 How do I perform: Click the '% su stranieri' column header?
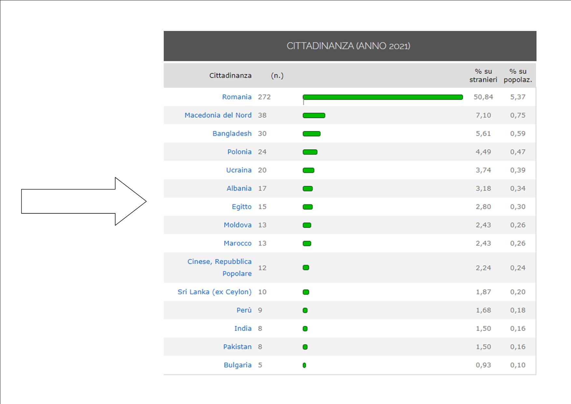[483, 76]
